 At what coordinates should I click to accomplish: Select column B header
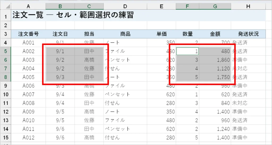coord(60,7)
